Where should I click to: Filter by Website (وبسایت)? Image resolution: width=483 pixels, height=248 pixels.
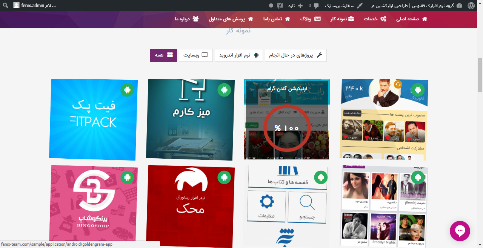click(196, 55)
